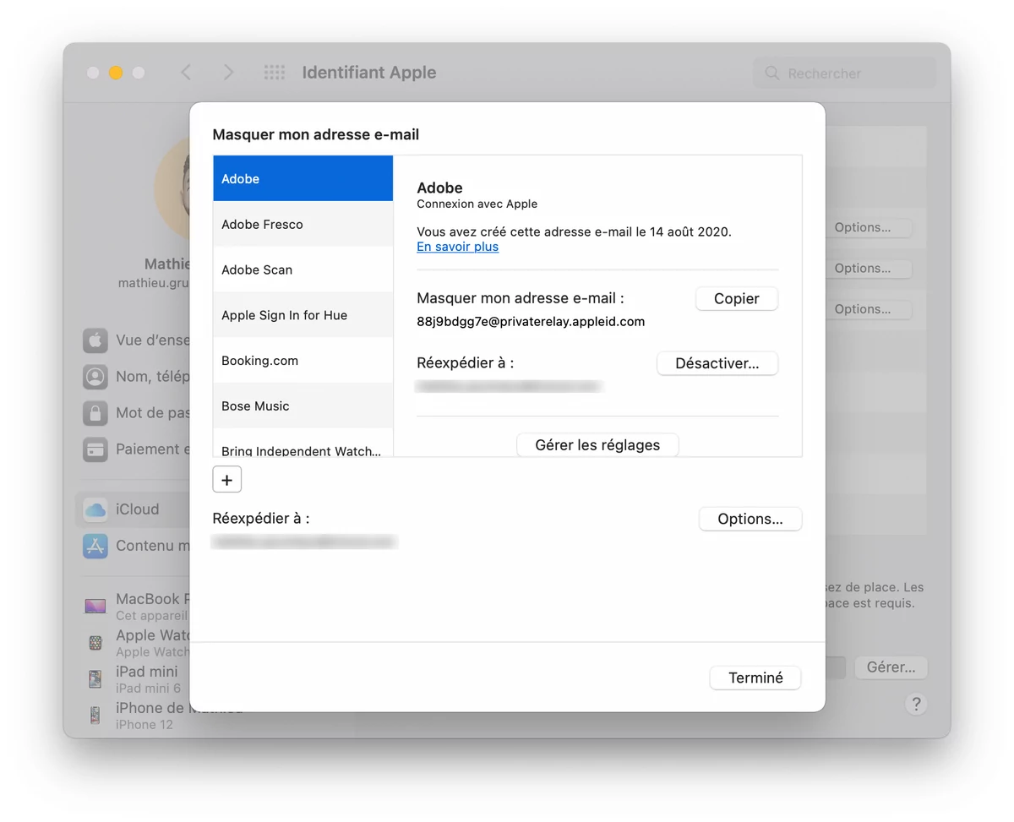Open Gérer les réglages
The width and height of the screenshot is (1014, 822).
click(597, 444)
